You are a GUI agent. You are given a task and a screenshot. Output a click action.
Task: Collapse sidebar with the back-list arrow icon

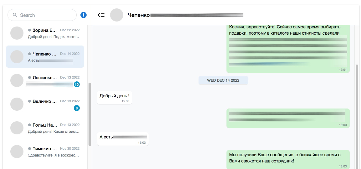tap(101, 15)
